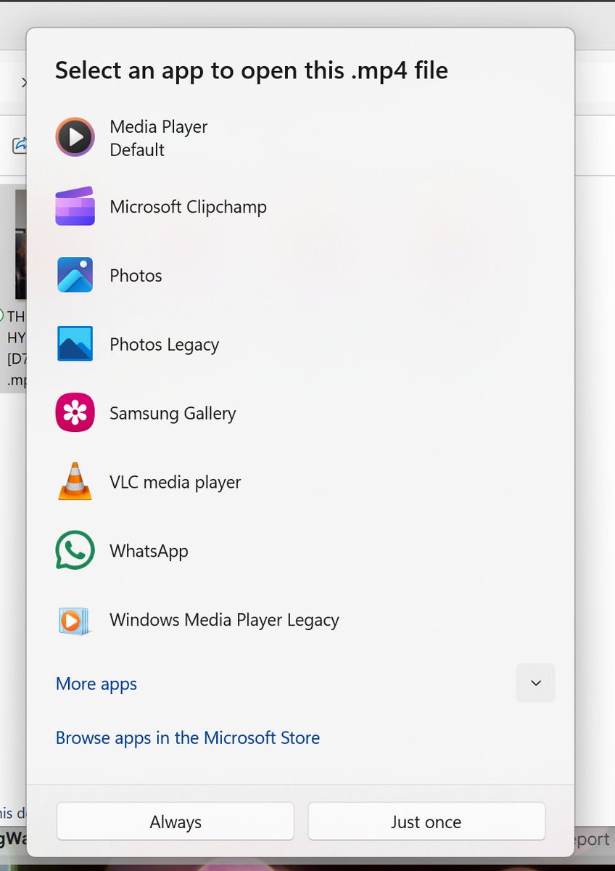Pick the Photos app icon
Viewport: 615px width, 871px height.
click(x=75, y=275)
